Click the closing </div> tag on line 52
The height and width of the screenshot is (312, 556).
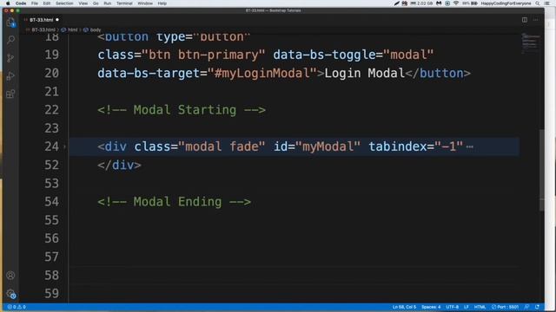click(x=120, y=165)
